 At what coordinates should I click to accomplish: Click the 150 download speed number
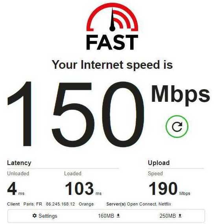coord(76,114)
